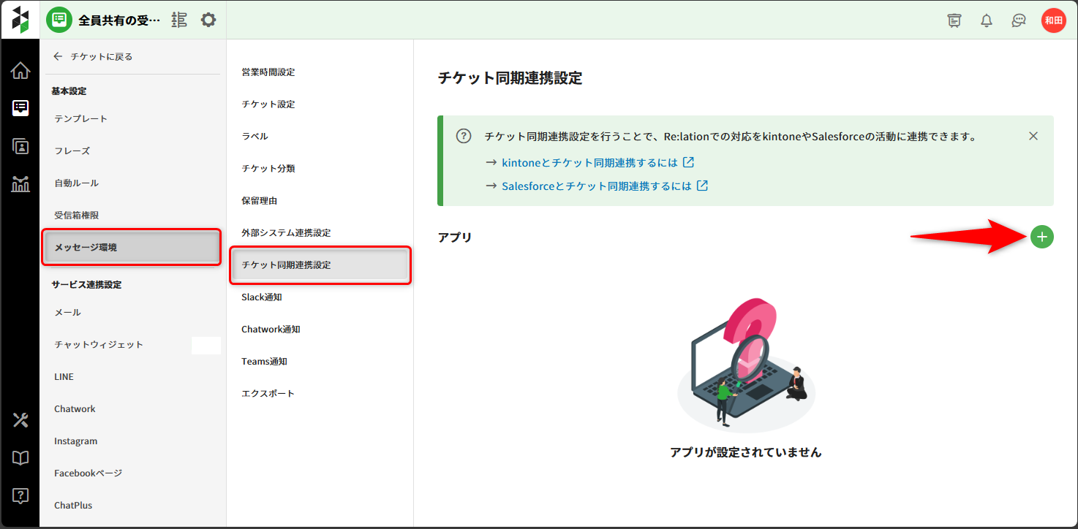Close the green info banner
Image resolution: width=1078 pixels, height=529 pixels.
[1033, 136]
